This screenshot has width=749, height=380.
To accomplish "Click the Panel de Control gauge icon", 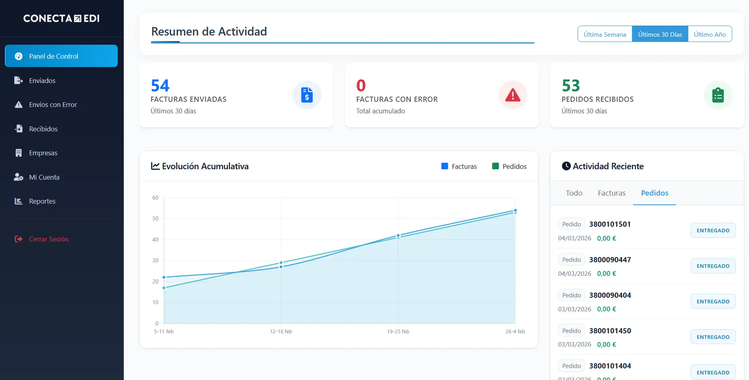I will 18,56.
